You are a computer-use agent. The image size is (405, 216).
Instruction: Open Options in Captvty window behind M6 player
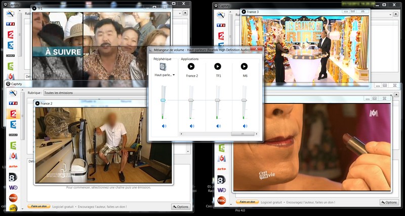click(389, 202)
